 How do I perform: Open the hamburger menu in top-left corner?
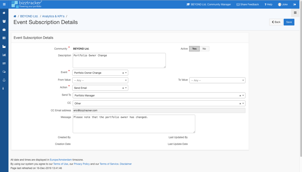point(4,4)
